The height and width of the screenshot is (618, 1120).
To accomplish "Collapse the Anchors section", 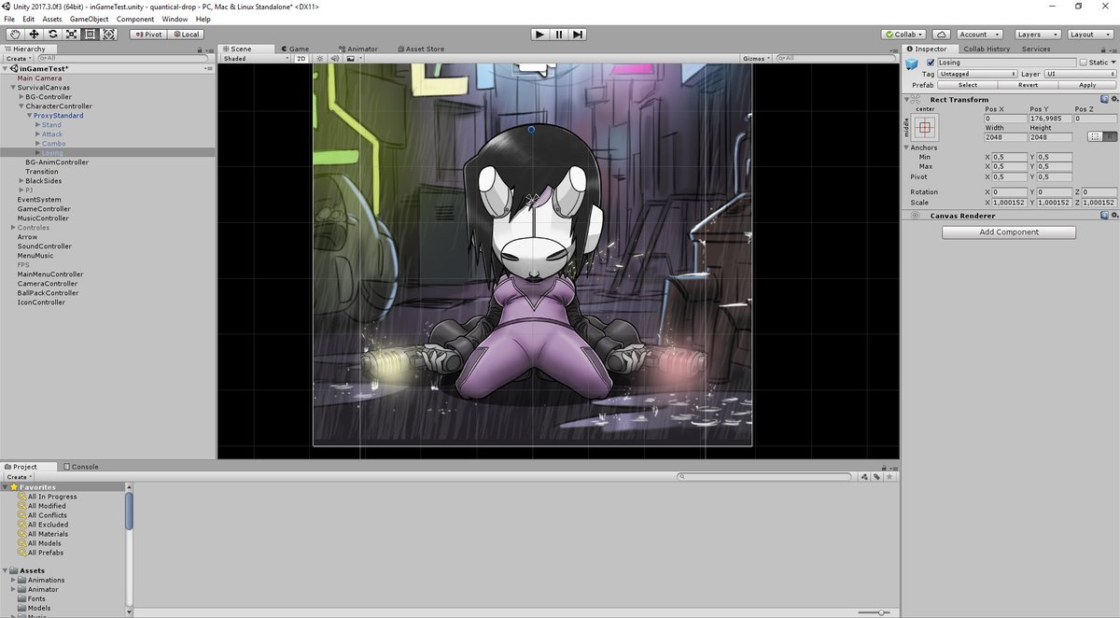I will tap(906, 147).
